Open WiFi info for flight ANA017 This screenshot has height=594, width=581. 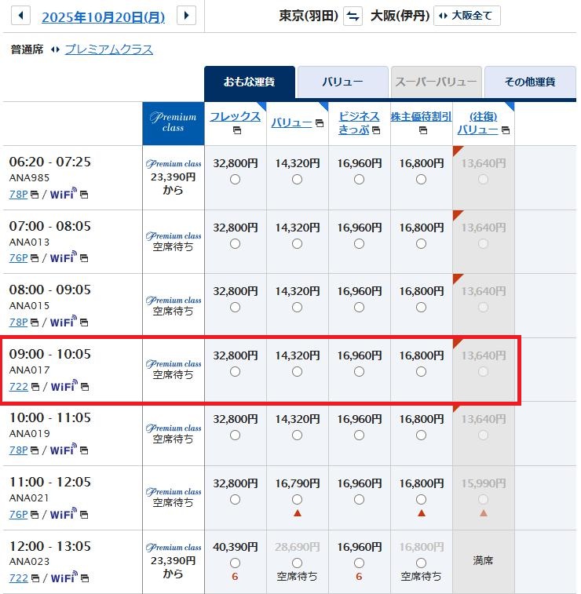(64, 386)
